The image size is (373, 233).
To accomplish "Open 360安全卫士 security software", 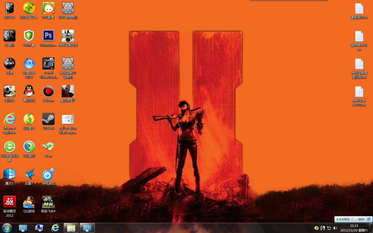I will (29, 8).
